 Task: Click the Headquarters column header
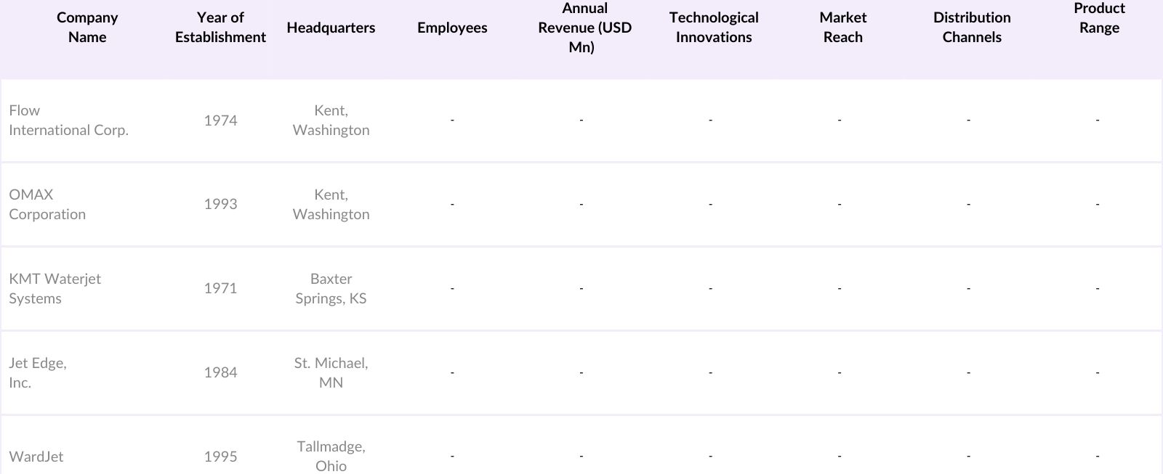point(331,28)
